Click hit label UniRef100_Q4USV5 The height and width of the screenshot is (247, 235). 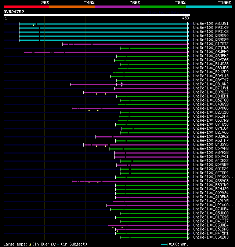[x=211, y=145]
